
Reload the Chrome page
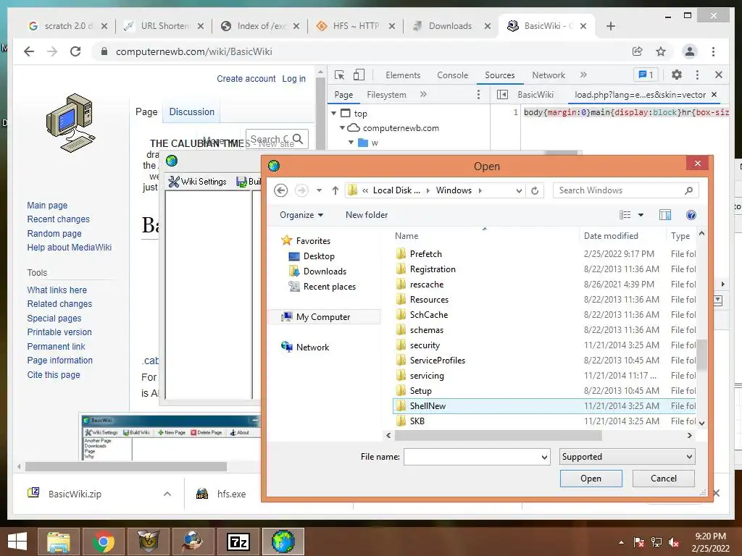(x=75, y=51)
